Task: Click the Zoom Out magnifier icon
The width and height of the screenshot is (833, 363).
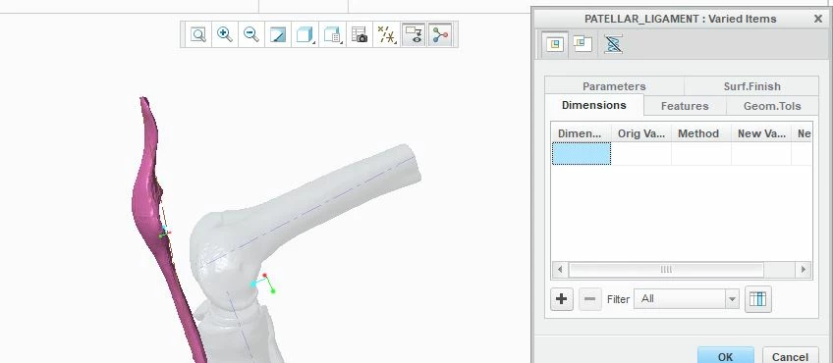Action: pos(251,35)
